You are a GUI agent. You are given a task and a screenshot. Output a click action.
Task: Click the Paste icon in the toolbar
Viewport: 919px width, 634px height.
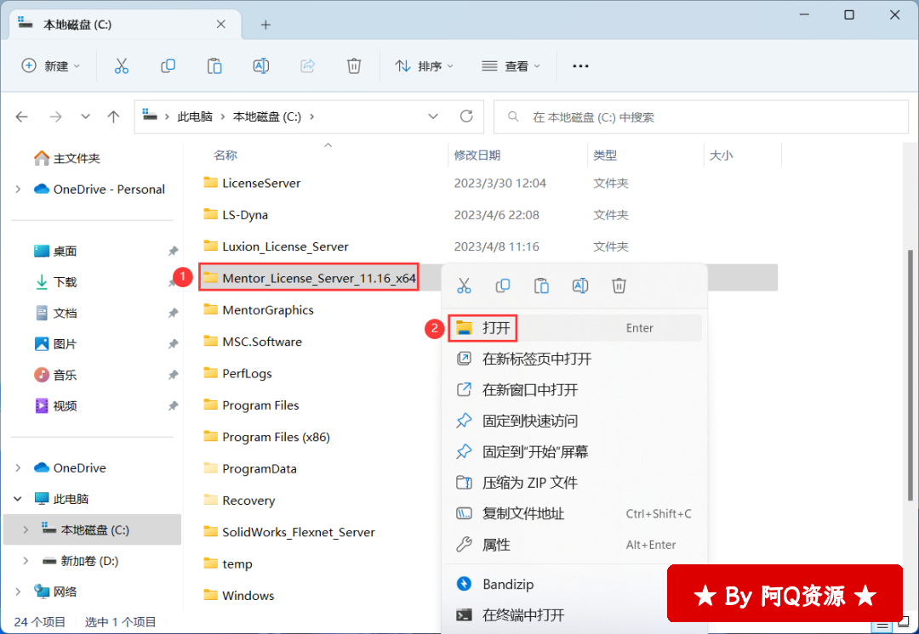coord(214,66)
